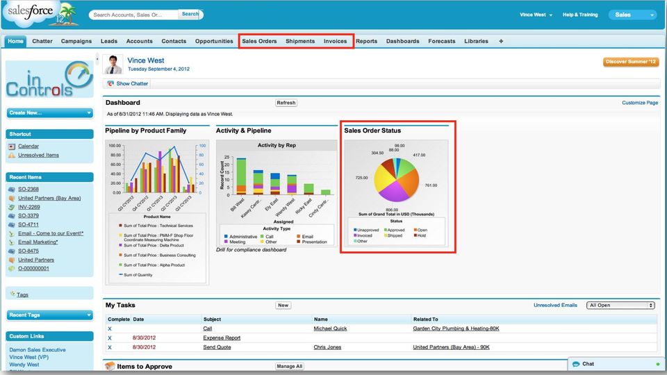Screen dimensions: 667x375
Task: Open the Accounts tab
Action: click(x=139, y=41)
